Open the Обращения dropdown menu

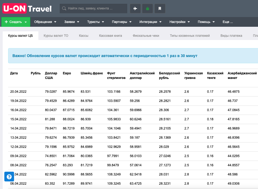tap(45, 22)
